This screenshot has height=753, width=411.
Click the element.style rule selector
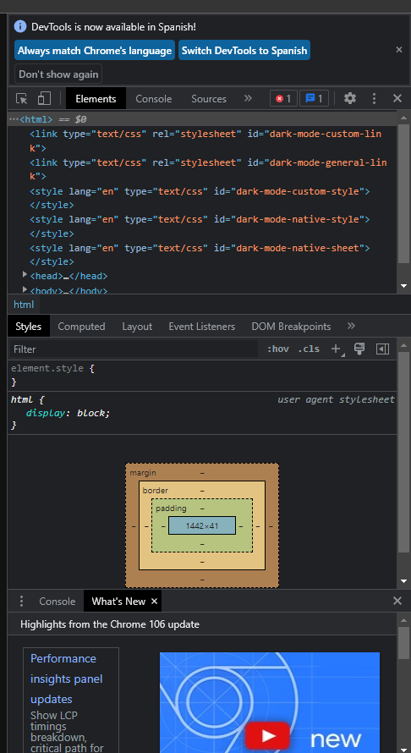point(47,368)
